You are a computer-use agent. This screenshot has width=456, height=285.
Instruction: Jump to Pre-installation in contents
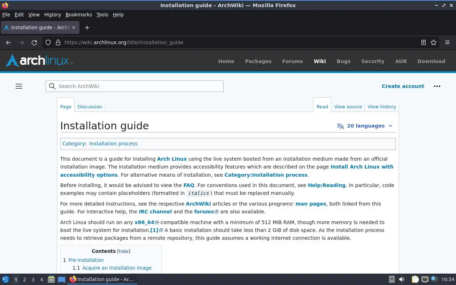tap(86, 260)
